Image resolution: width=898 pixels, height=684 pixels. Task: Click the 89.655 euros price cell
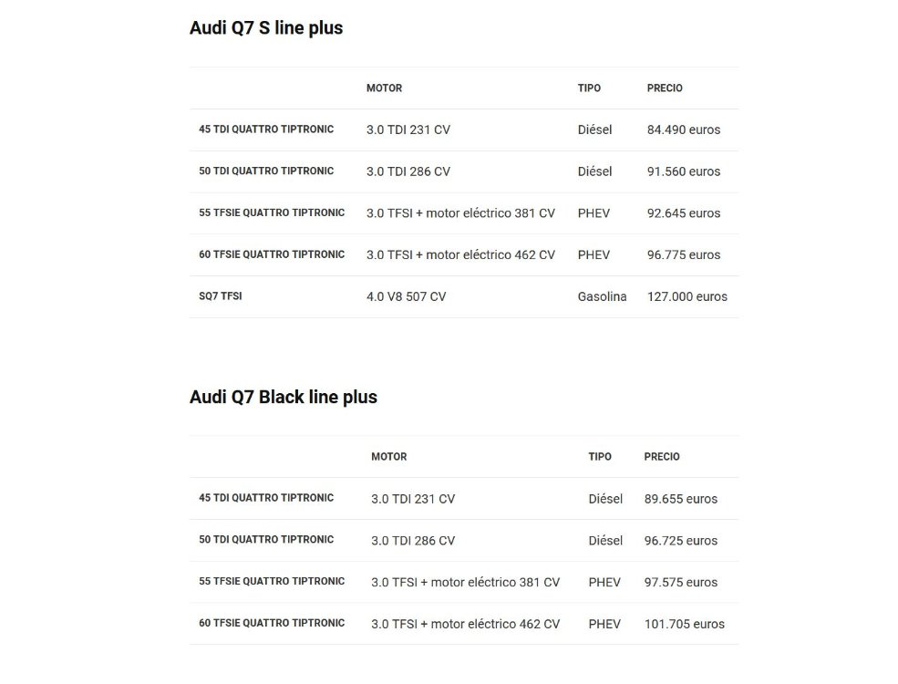681,499
